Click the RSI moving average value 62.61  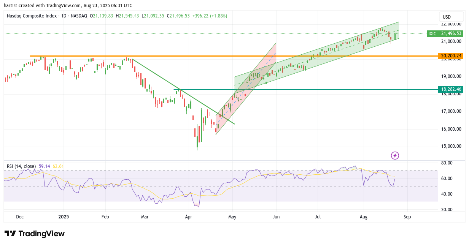[58, 166]
